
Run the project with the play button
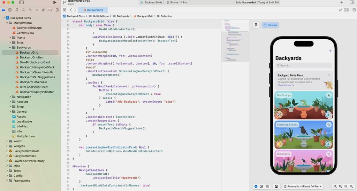point(55,2)
